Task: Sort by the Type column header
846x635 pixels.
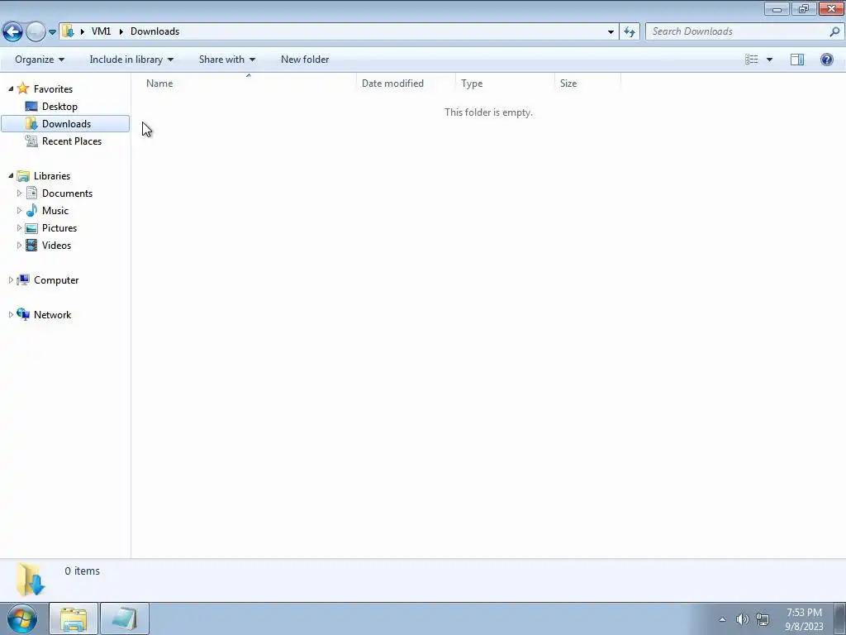Action: tap(505, 84)
